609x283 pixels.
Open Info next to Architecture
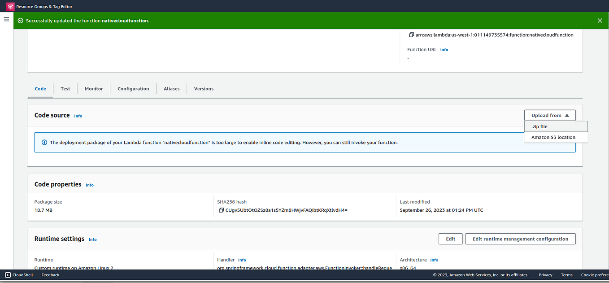click(x=434, y=260)
